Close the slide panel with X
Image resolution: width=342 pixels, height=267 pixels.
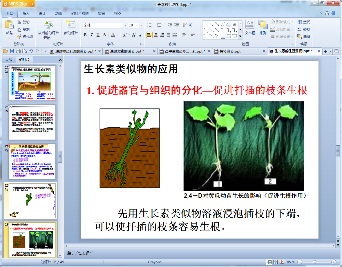pos(60,59)
